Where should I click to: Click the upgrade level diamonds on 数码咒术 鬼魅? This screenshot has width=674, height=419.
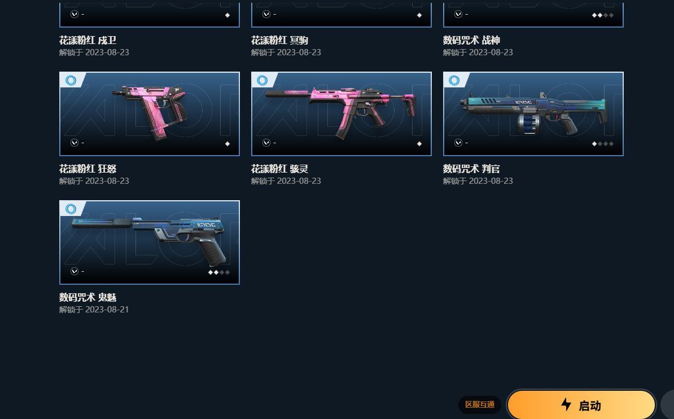click(x=219, y=272)
